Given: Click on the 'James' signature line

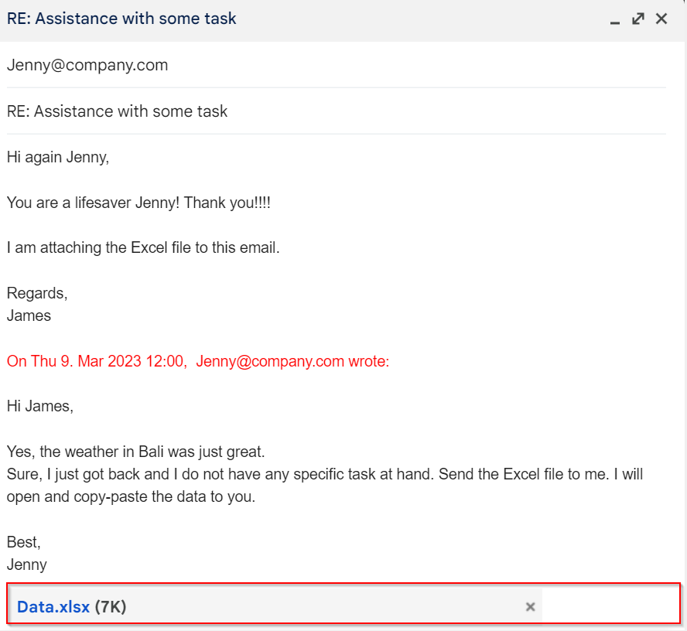Looking at the screenshot, I should coord(29,315).
